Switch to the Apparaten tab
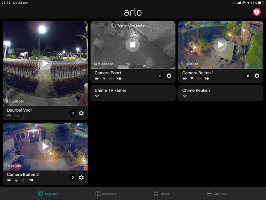 tap(48, 193)
